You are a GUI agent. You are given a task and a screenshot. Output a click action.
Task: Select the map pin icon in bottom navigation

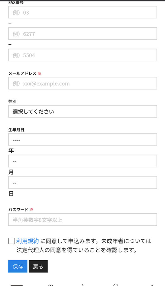point(83,284)
